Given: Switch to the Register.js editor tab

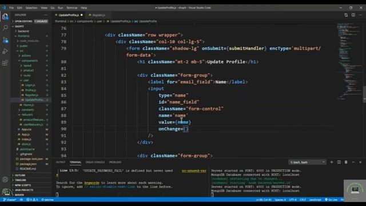Looking at the screenshot, I should click(x=98, y=15).
